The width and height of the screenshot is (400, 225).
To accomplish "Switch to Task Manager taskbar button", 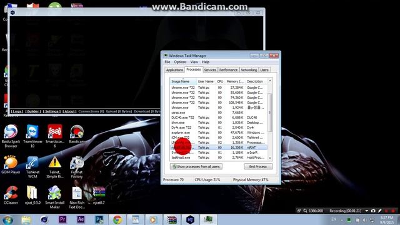I will 208,219.
